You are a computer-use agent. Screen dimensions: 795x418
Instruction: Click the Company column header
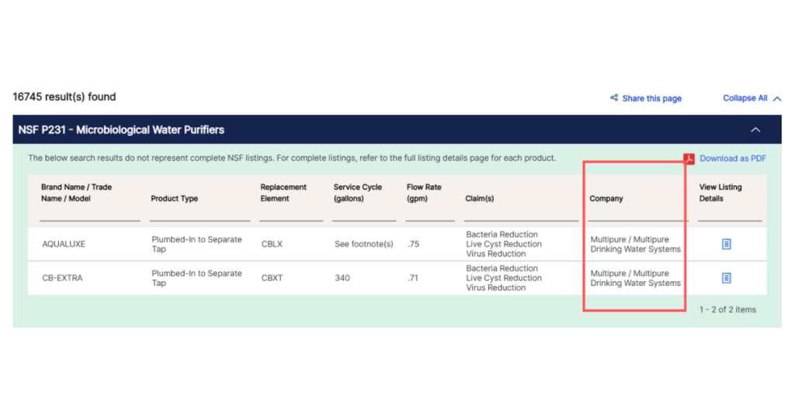(x=606, y=199)
